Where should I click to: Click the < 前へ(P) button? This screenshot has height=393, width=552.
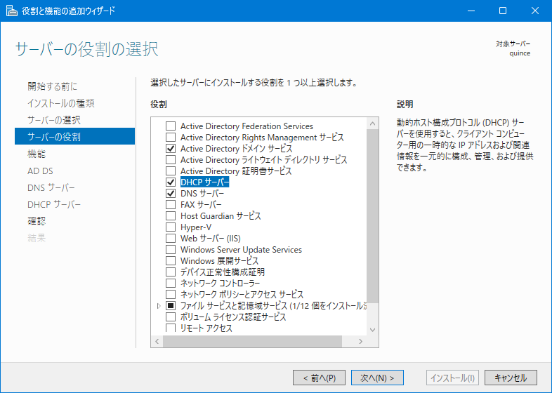point(320,378)
